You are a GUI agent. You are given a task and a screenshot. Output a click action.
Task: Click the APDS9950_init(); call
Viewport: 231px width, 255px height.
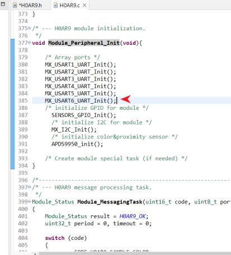77,144
